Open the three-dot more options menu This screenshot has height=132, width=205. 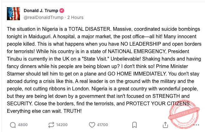click(x=196, y=125)
